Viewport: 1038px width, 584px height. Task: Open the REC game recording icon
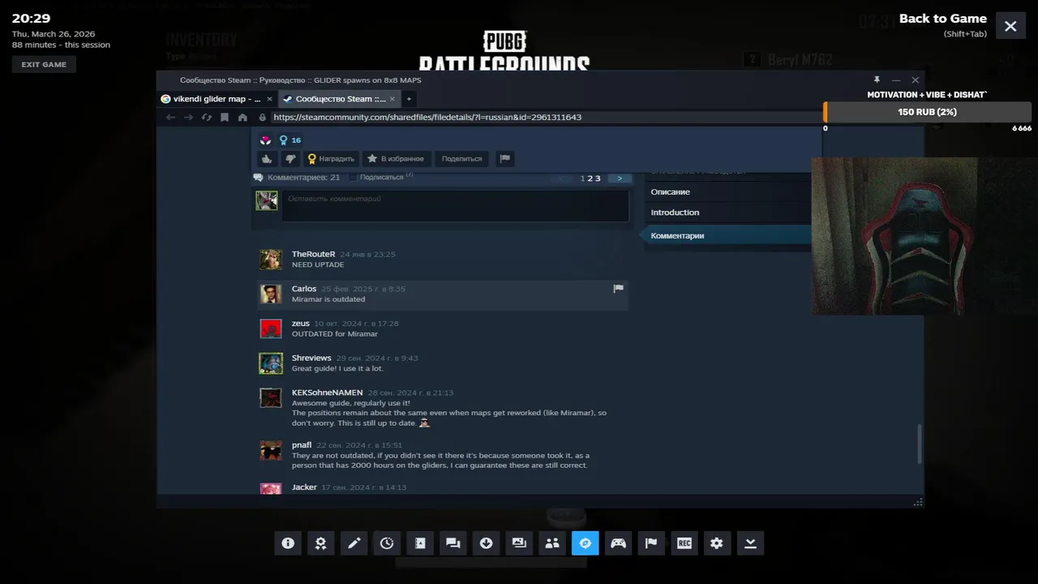(x=684, y=543)
